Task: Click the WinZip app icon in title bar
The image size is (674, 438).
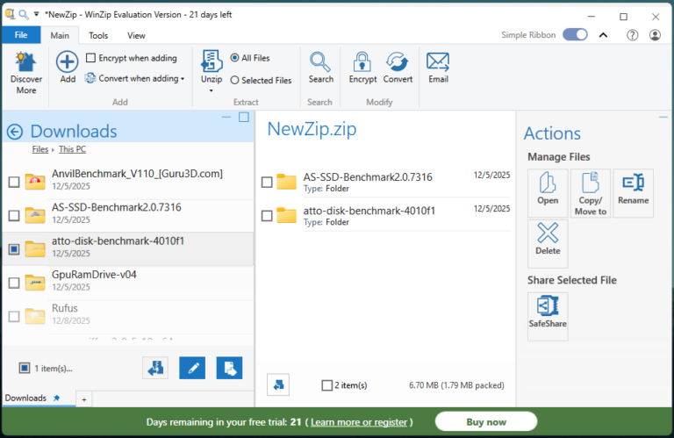Action: pyautogui.click(x=10, y=14)
